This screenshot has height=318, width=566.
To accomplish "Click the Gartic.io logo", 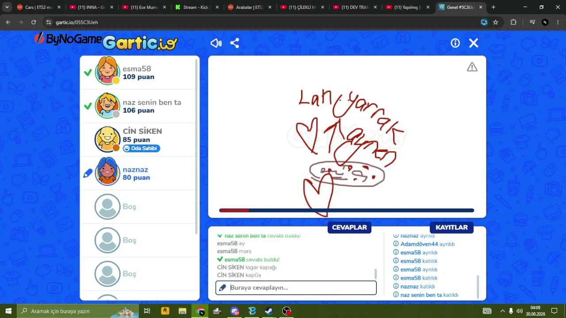I will [x=140, y=42].
